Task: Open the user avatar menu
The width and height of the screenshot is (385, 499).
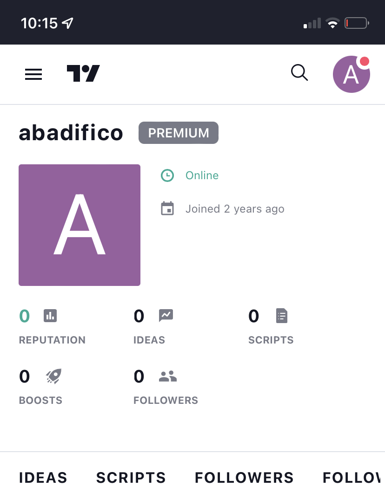Action: click(x=351, y=74)
